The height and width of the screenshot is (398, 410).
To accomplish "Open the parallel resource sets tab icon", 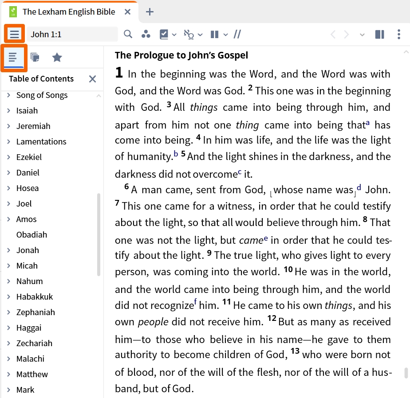I will click(35, 58).
